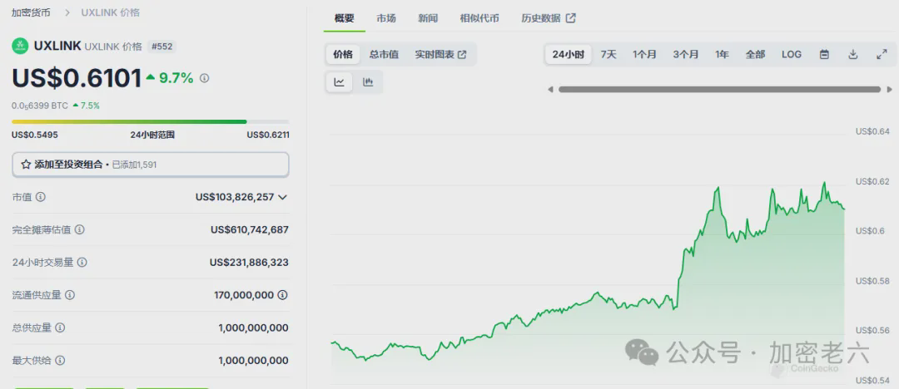
Task: Click US$0.58 axis label
Action: point(872,281)
